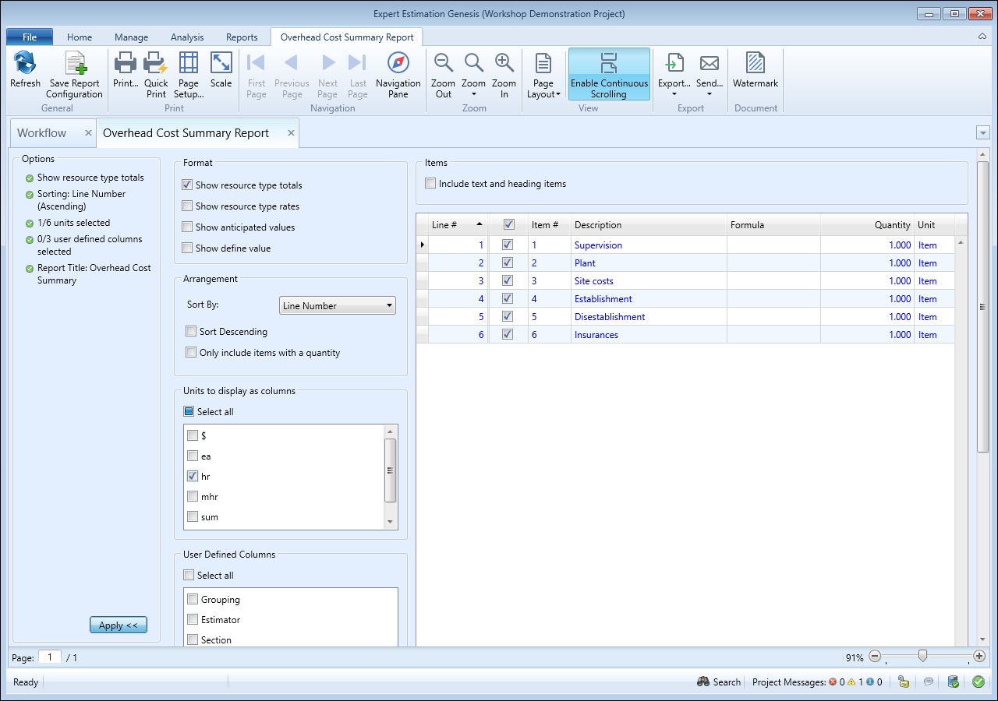The height and width of the screenshot is (701, 998).
Task: Switch to the Workflow document tab
Action: pos(42,133)
